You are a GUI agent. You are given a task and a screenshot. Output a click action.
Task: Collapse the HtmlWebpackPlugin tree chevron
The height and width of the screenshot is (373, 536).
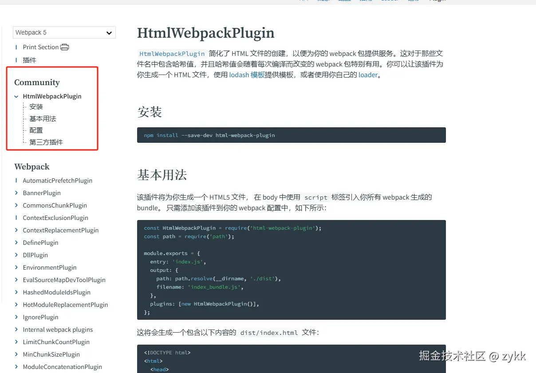(x=16, y=96)
